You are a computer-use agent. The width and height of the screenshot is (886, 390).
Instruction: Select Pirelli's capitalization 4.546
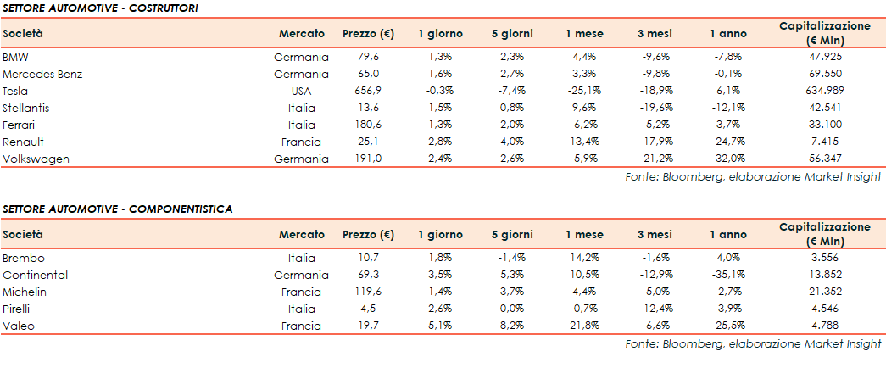click(x=824, y=309)
